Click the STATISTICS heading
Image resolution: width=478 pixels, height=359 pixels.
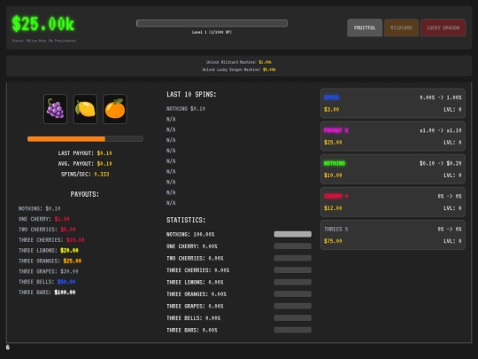[x=186, y=220]
